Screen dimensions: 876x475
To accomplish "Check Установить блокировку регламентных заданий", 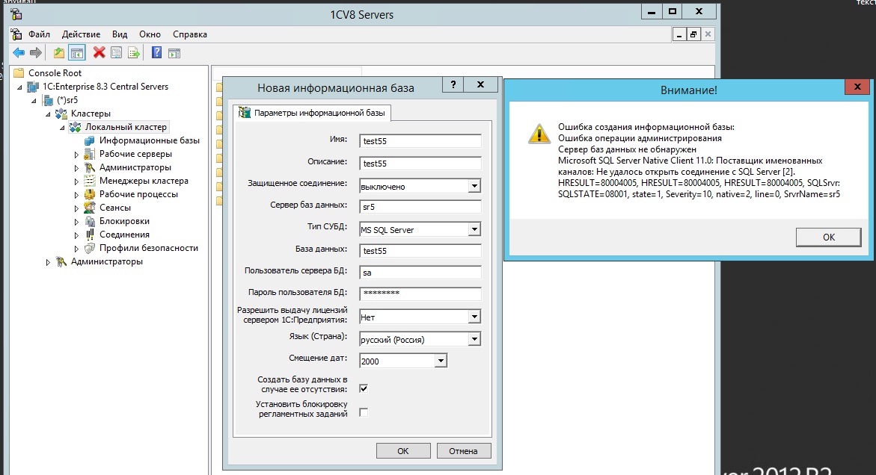I will tap(364, 412).
